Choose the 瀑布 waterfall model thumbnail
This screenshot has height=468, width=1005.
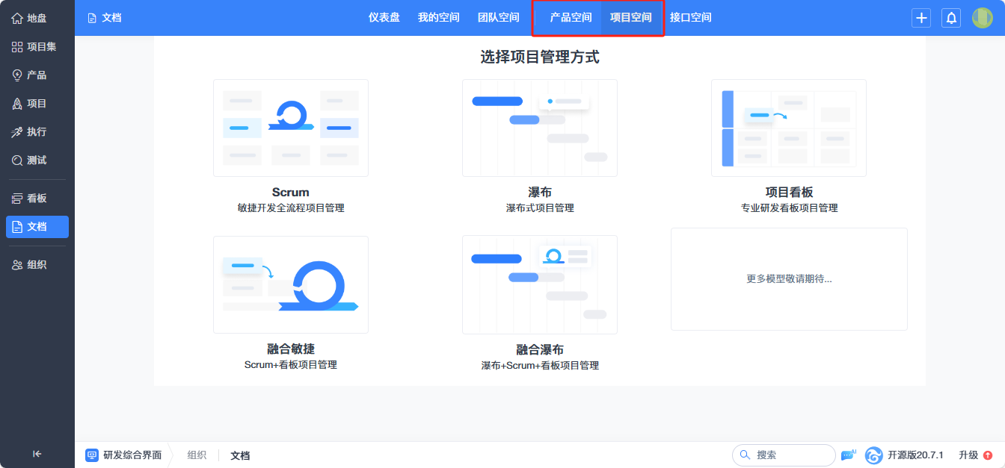coord(540,128)
